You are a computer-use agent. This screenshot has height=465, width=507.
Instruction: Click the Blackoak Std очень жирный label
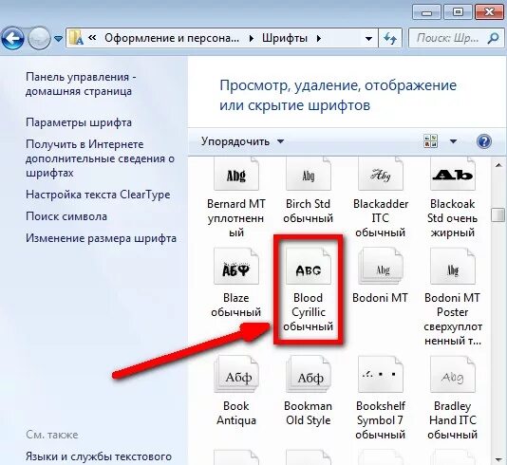click(x=452, y=218)
